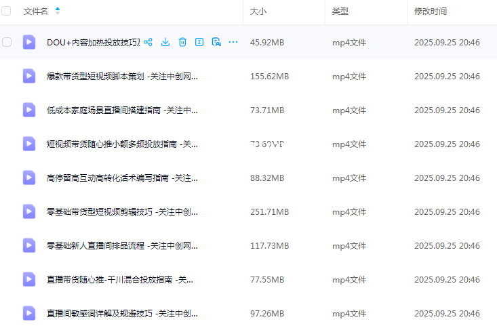
Task: Click the video icon of 零基础新人直播间排品流程
Action: point(29,245)
